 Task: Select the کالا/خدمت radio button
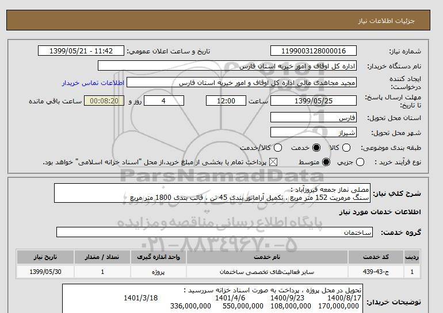click(x=278, y=148)
